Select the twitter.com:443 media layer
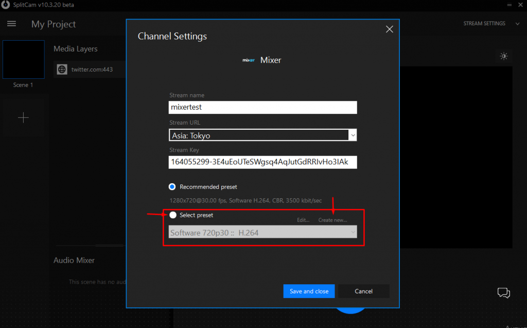This screenshot has height=328, width=527. pyautogui.click(x=90, y=70)
